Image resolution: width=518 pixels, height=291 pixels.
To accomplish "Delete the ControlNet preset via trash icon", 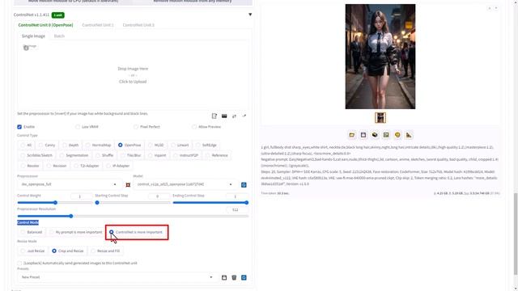I will pyautogui.click(x=234, y=277).
